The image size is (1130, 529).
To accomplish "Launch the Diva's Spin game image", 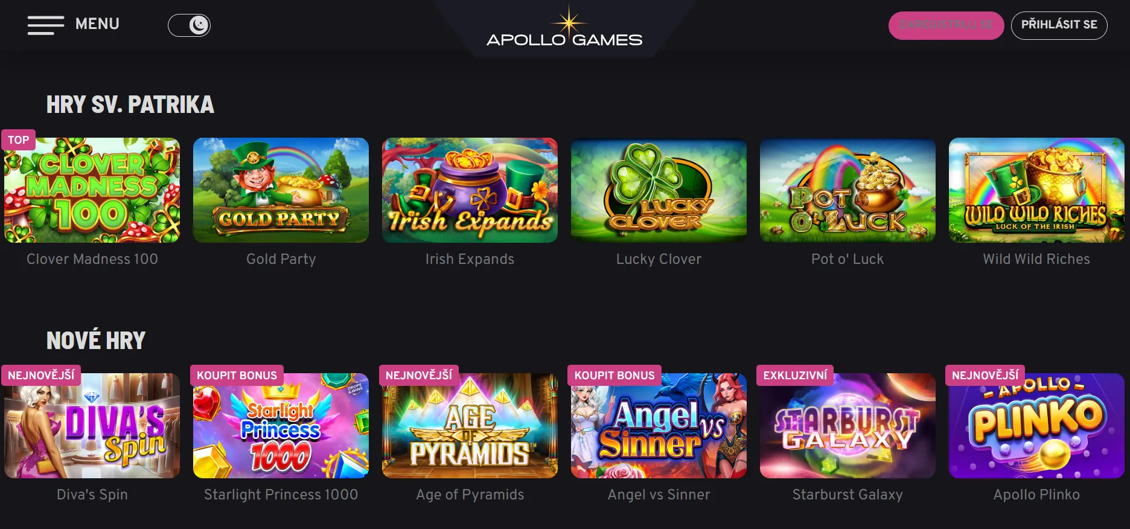I will click(x=92, y=426).
